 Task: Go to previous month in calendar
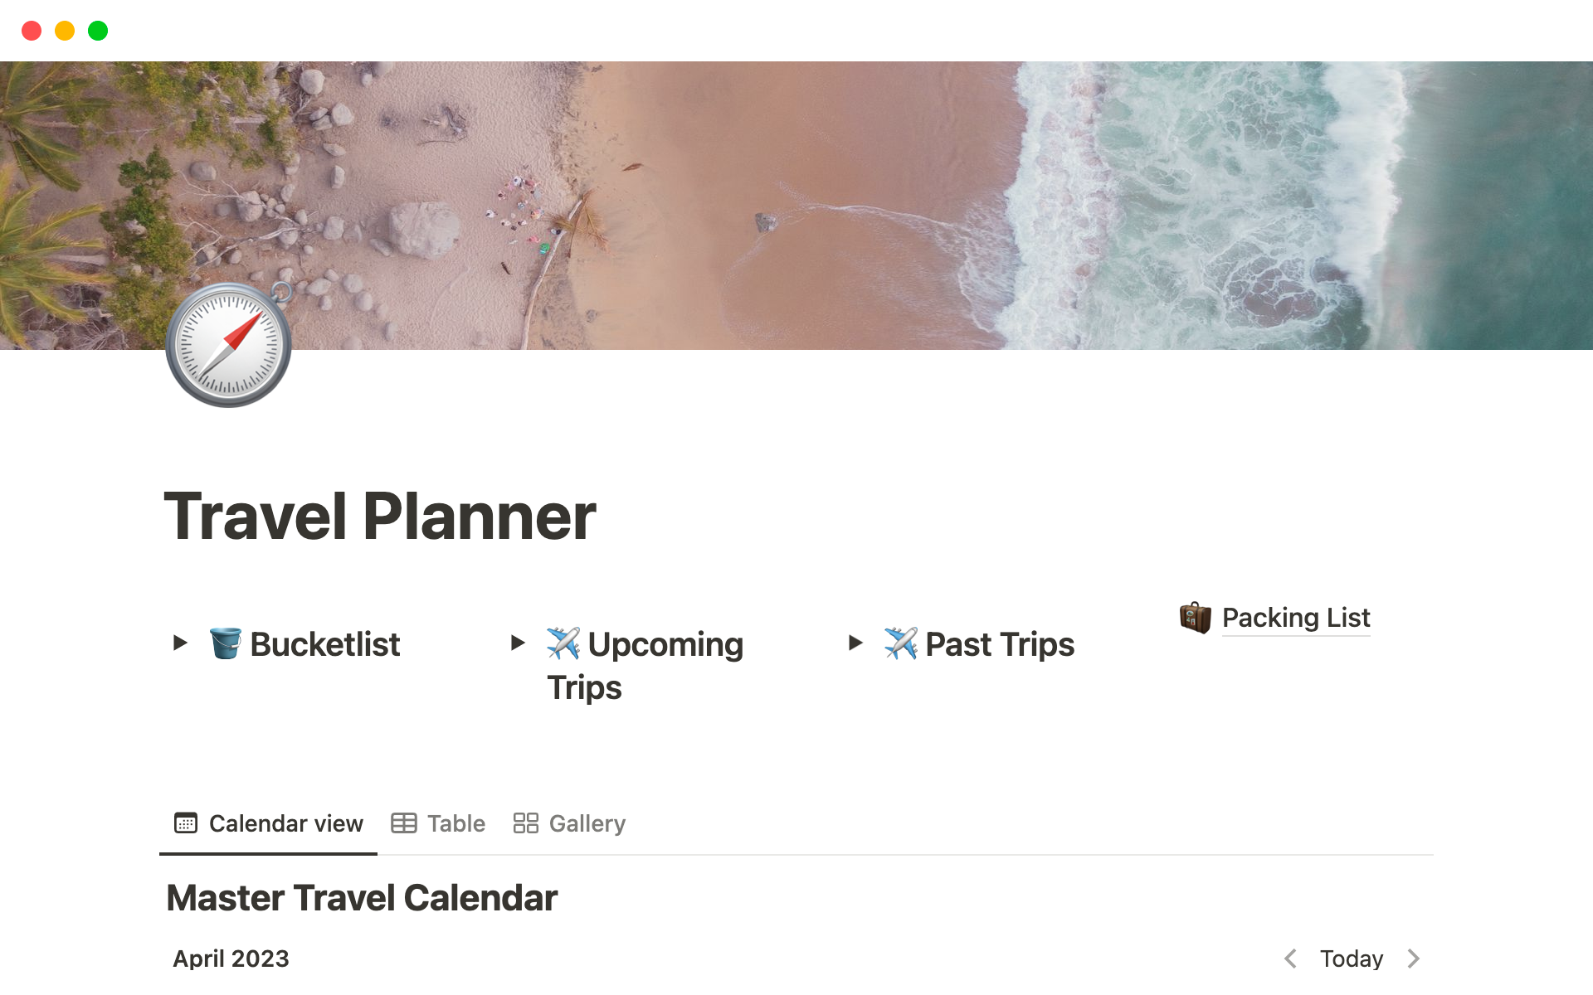tap(1290, 959)
